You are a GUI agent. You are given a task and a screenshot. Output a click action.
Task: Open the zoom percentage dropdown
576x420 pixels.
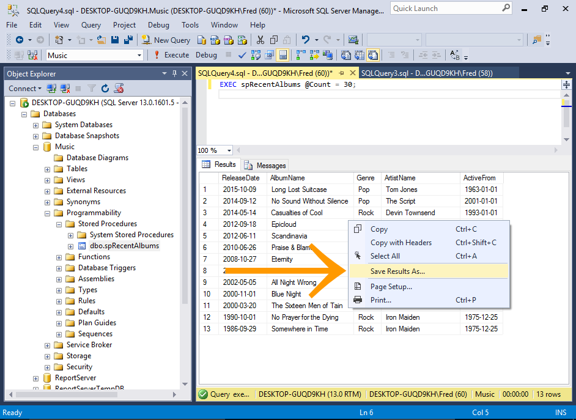point(229,150)
